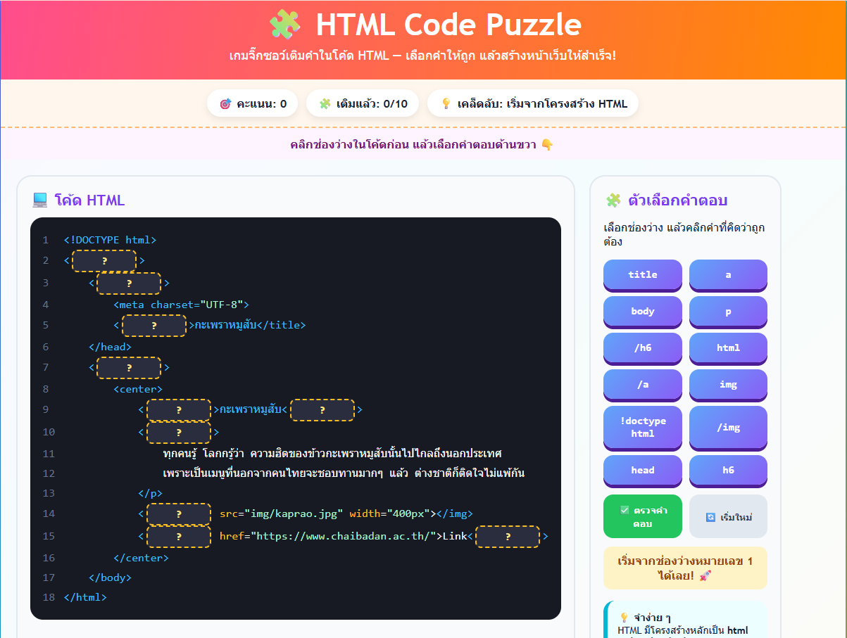The image size is (847, 638).
Task: Click the </head> tag on line 6
Action: (110, 347)
